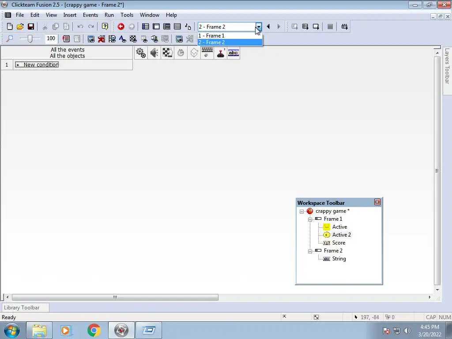Viewport: 452px width, 339px height.
Task: Open the frame selector dropdown arrow
Action: 259,26
